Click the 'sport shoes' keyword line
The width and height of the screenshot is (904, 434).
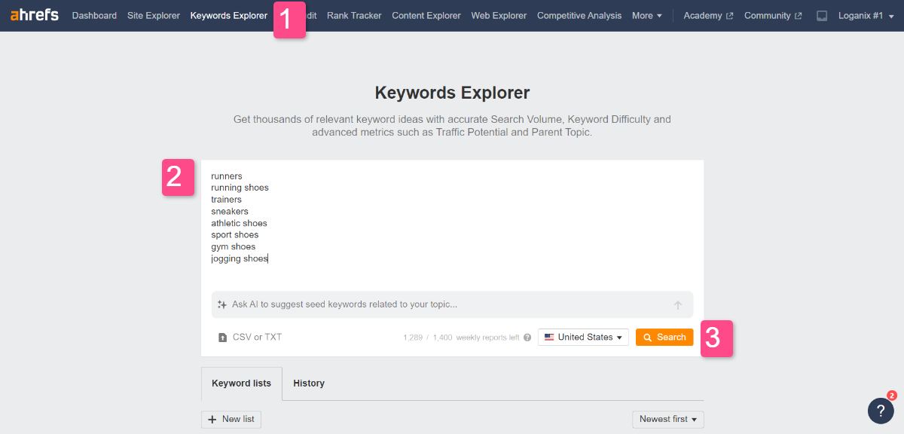click(235, 235)
